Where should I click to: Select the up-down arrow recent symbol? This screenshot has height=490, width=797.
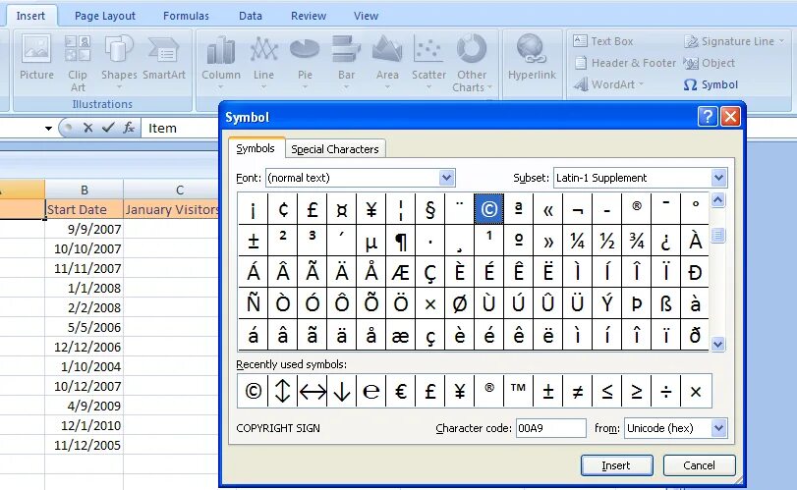[x=283, y=391]
